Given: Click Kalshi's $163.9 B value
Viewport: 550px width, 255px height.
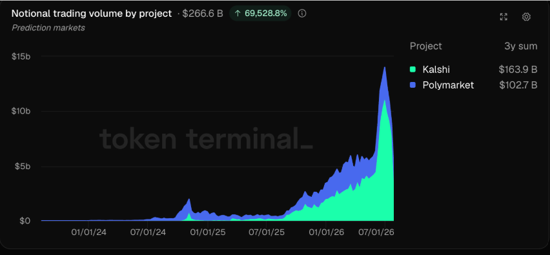Looking at the screenshot, I should [518, 70].
